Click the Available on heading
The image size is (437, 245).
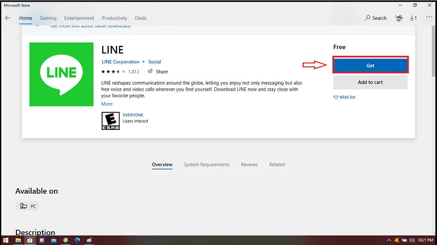click(x=37, y=191)
